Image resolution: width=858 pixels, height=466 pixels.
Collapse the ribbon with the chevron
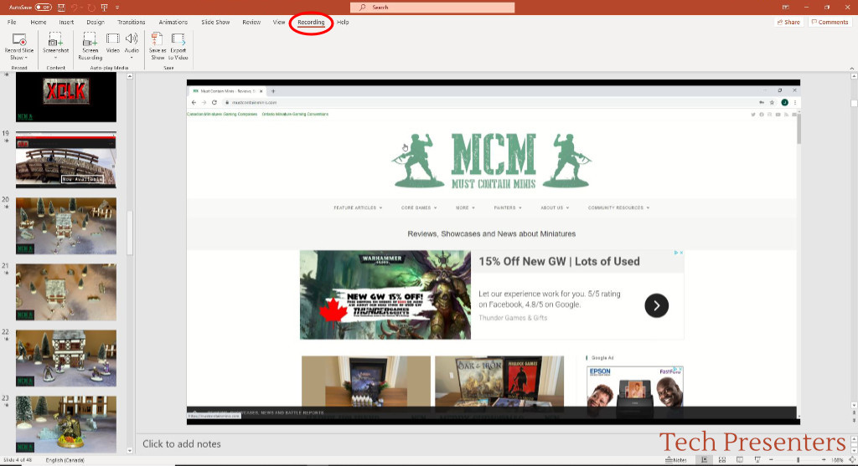pos(851,68)
